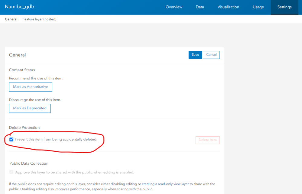
Task: Mark the item as Authoritative
Action: (31, 87)
